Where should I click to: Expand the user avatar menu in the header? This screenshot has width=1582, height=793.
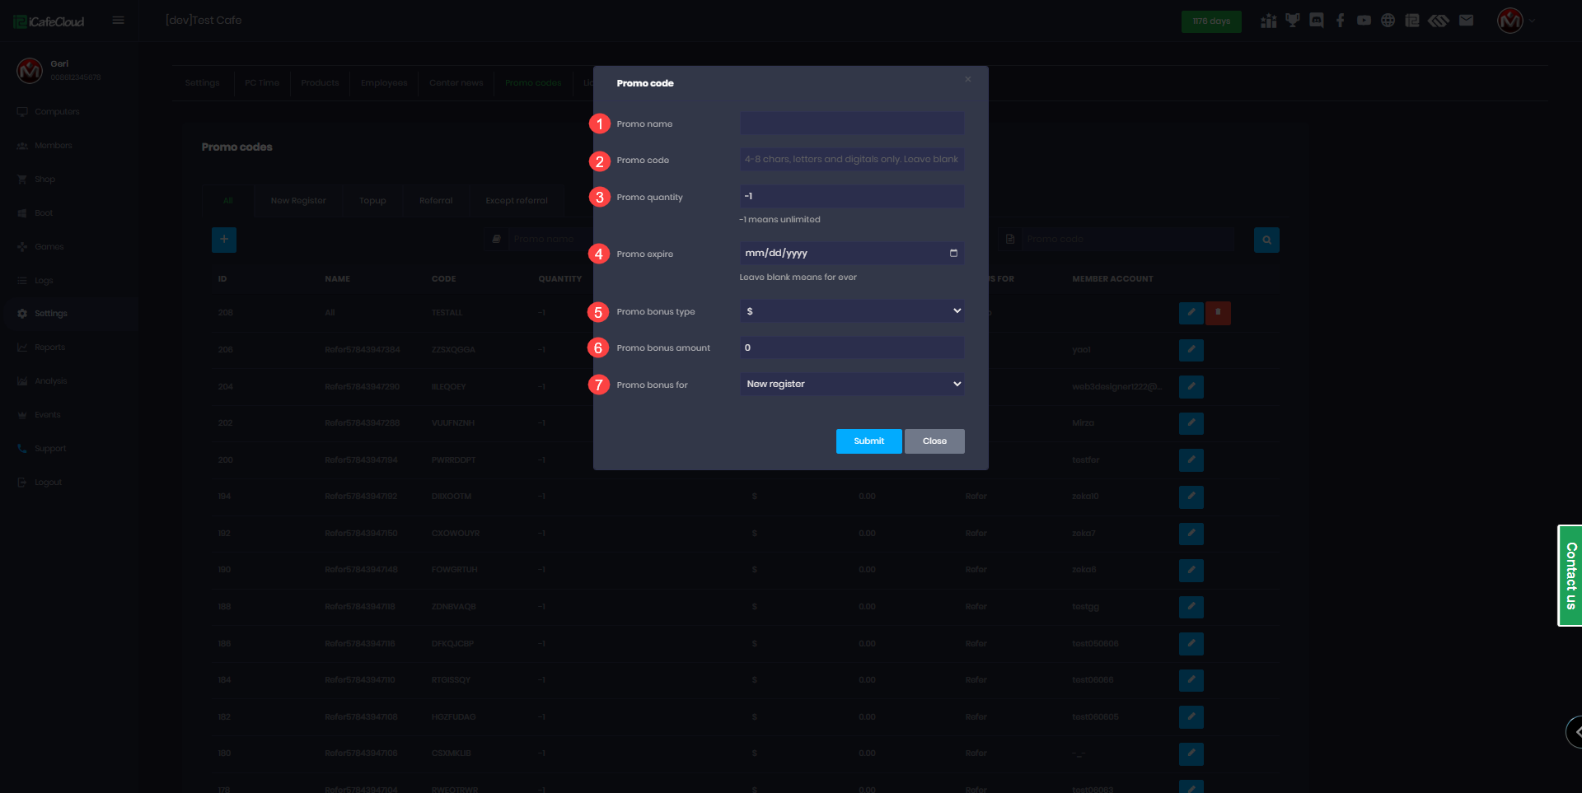tap(1514, 21)
